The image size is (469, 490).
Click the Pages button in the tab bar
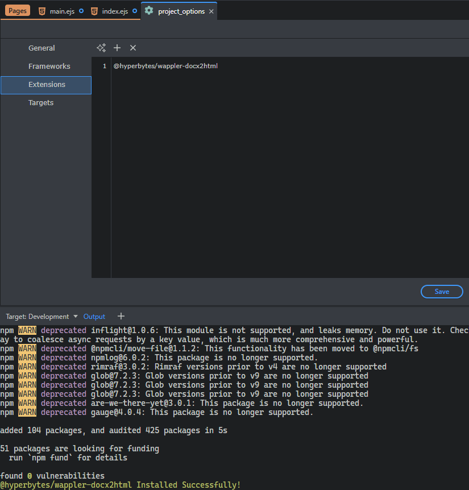18,11
